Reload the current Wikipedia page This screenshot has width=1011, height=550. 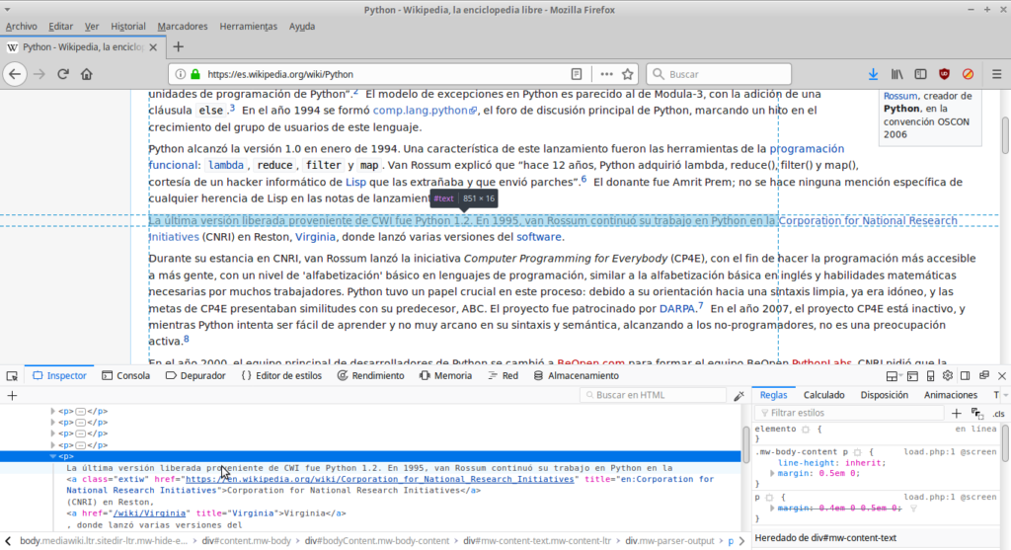pos(62,74)
